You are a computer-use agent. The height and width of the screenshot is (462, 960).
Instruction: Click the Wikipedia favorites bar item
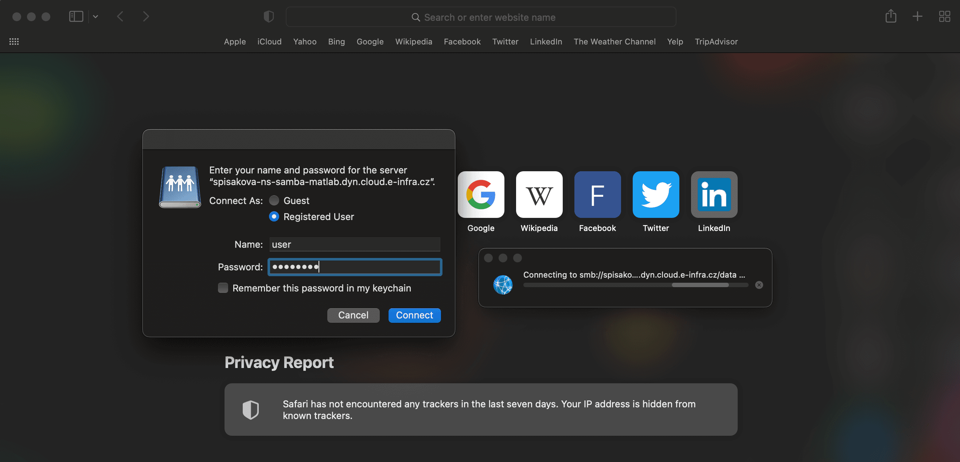click(413, 42)
